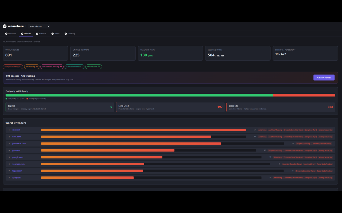
Task: Click the Expired cookies card
Action: tap(60, 107)
